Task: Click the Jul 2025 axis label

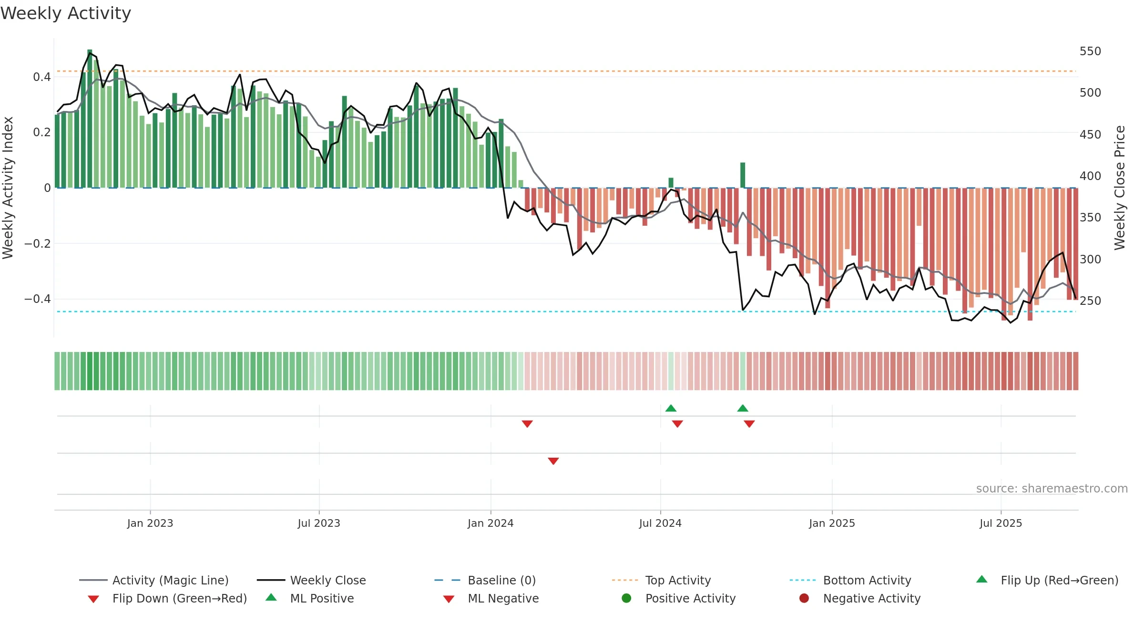Action: pos(1001,523)
